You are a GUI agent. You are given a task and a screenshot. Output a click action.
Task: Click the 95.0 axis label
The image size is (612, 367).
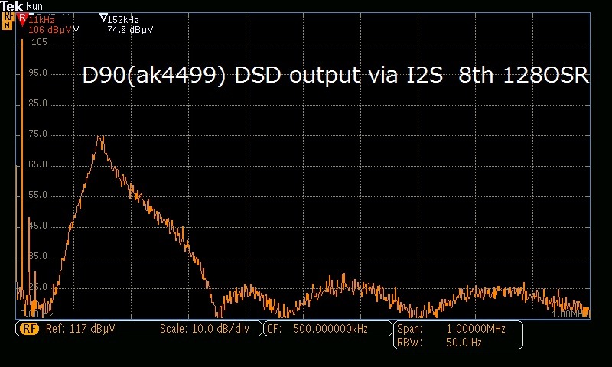click(x=37, y=73)
